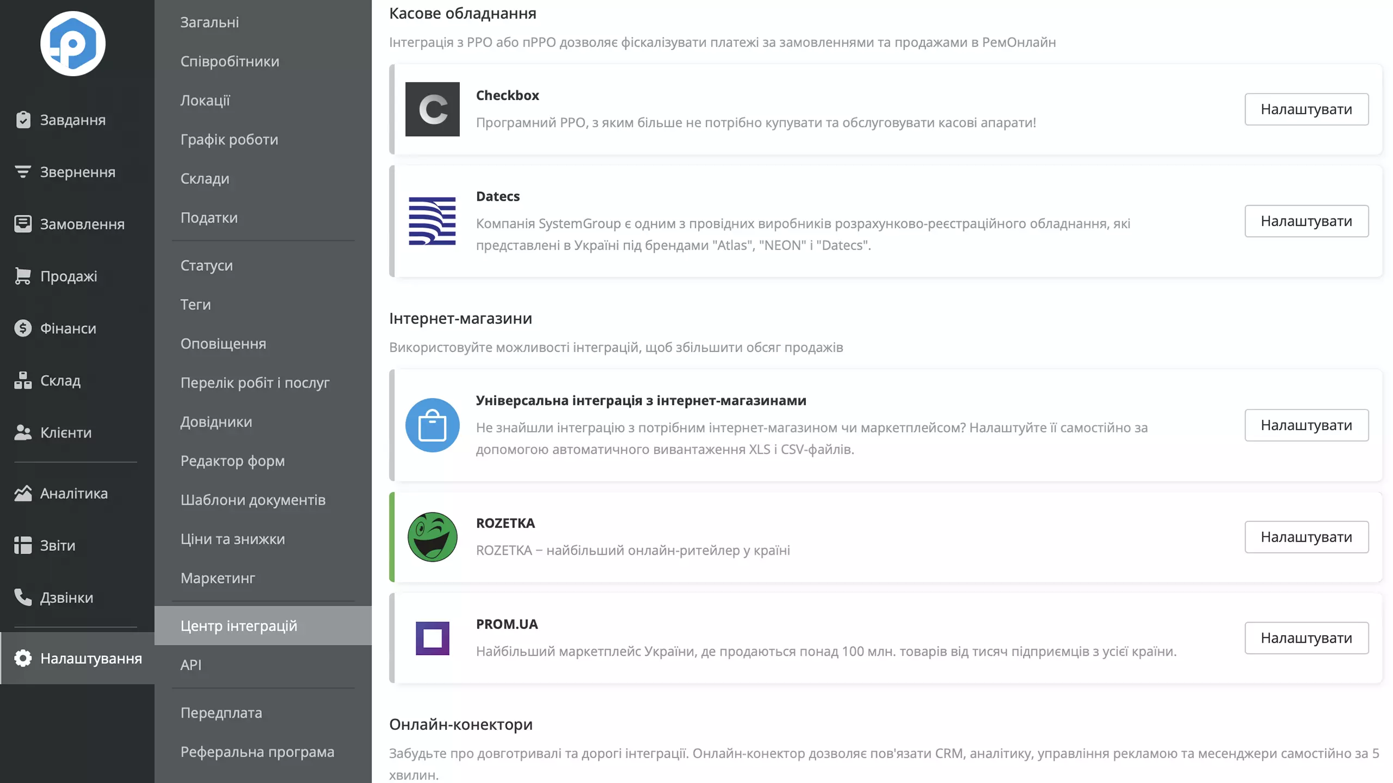Configure the universal online store integration
The height and width of the screenshot is (783, 1393).
pos(1306,425)
